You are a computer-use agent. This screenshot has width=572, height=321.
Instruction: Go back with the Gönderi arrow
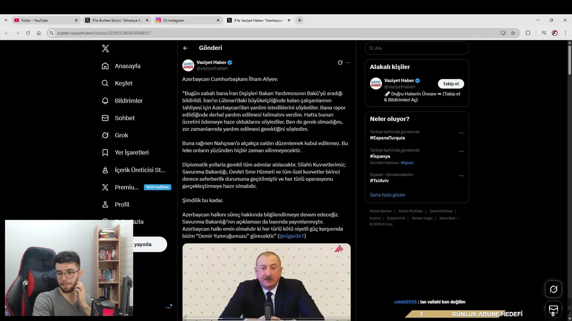click(185, 48)
